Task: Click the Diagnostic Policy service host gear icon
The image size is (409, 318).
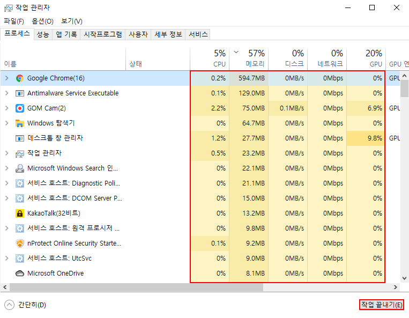Action: [x=19, y=183]
